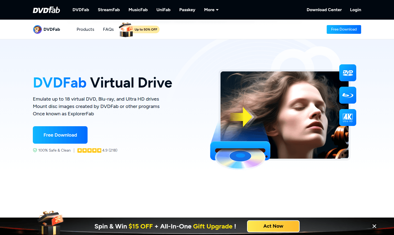Open the StreamFab menu item

(109, 10)
